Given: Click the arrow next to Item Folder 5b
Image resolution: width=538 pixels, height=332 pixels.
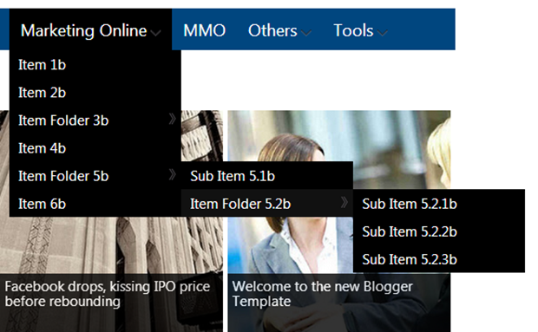Looking at the screenshot, I should (172, 175).
